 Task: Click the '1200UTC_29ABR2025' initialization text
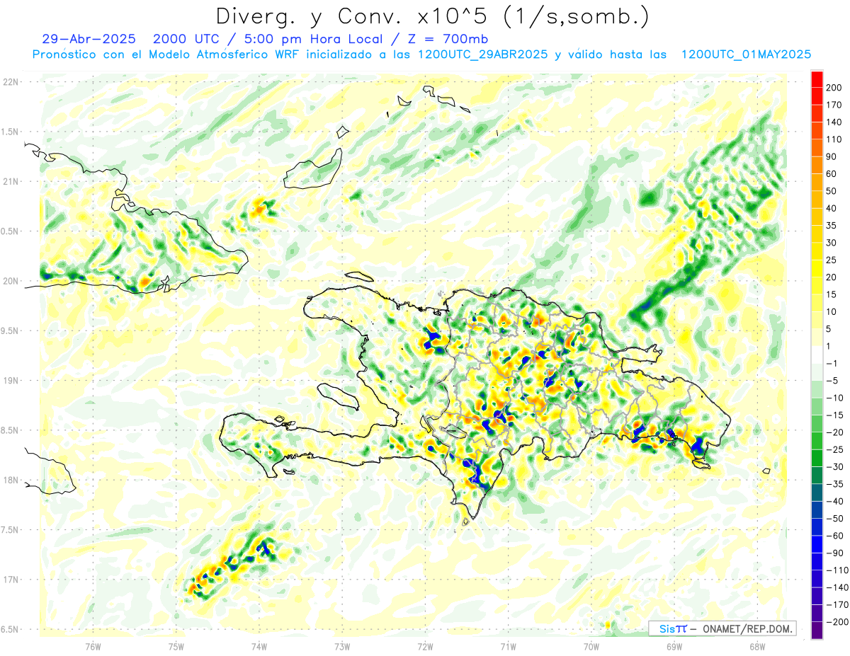point(482,54)
